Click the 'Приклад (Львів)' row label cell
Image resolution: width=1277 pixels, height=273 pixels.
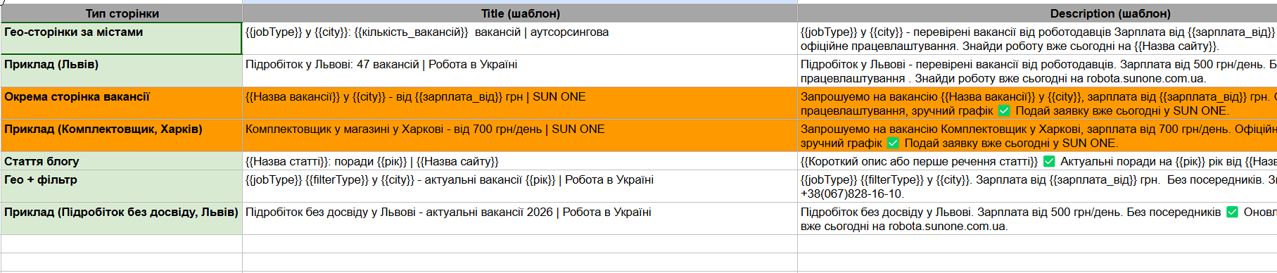[x=122, y=71]
